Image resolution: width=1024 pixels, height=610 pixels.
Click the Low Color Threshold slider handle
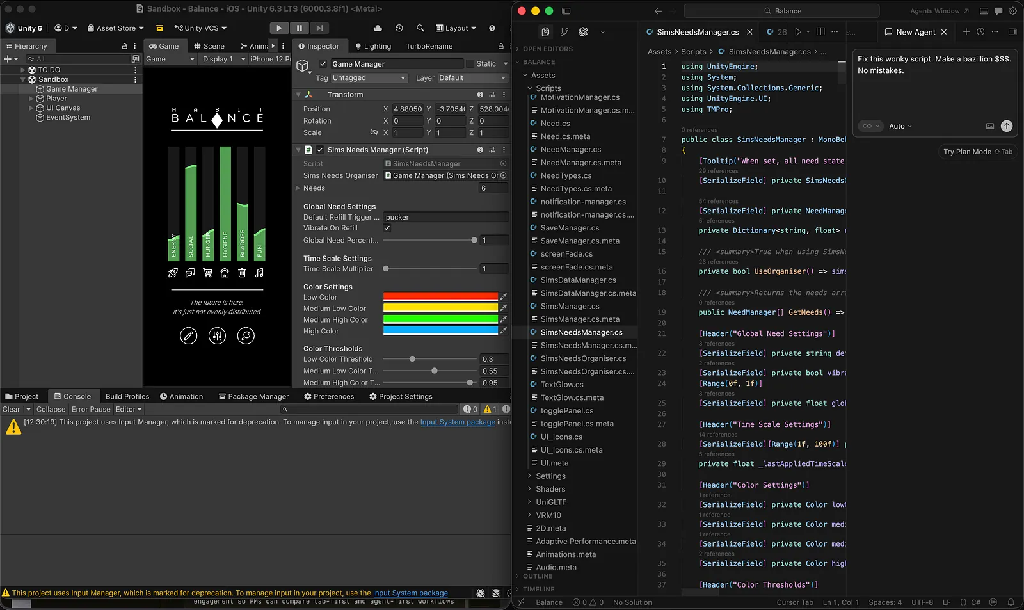[x=412, y=359]
